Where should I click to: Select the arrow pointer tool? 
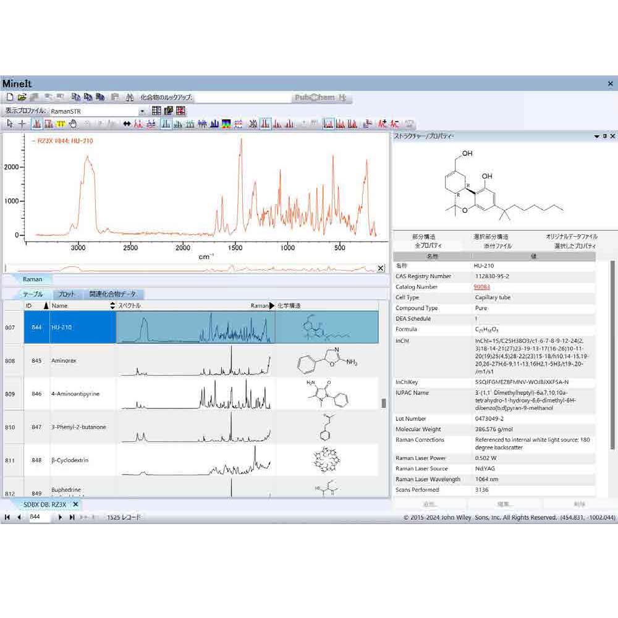(10, 124)
